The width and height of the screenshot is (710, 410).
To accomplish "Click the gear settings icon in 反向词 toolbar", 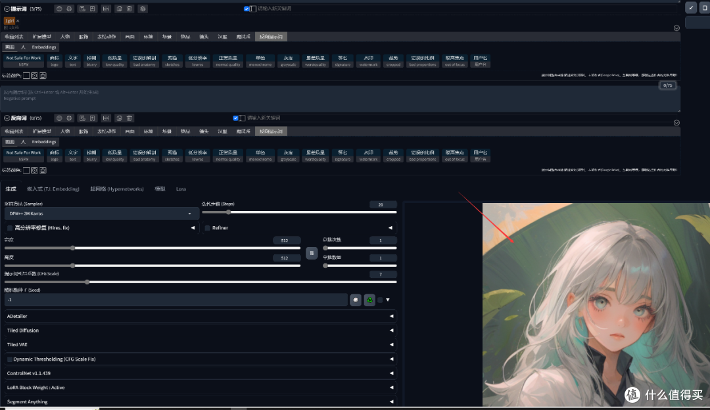I will coord(69,118).
